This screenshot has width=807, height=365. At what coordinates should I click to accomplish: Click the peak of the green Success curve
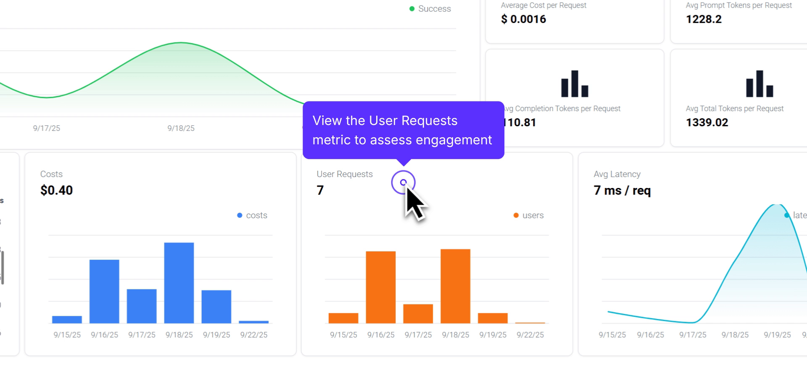tap(181, 43)
